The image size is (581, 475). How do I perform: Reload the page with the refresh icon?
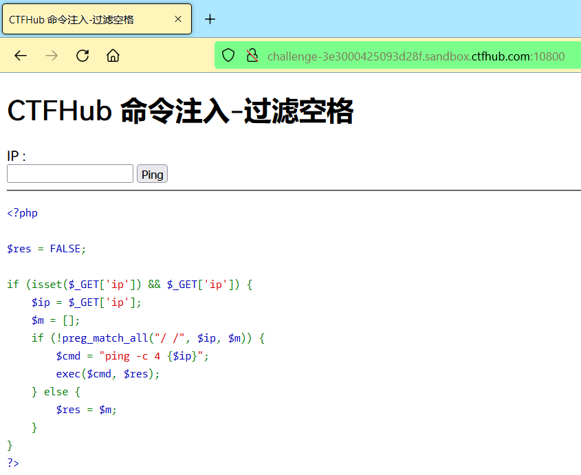click(83, 56)
